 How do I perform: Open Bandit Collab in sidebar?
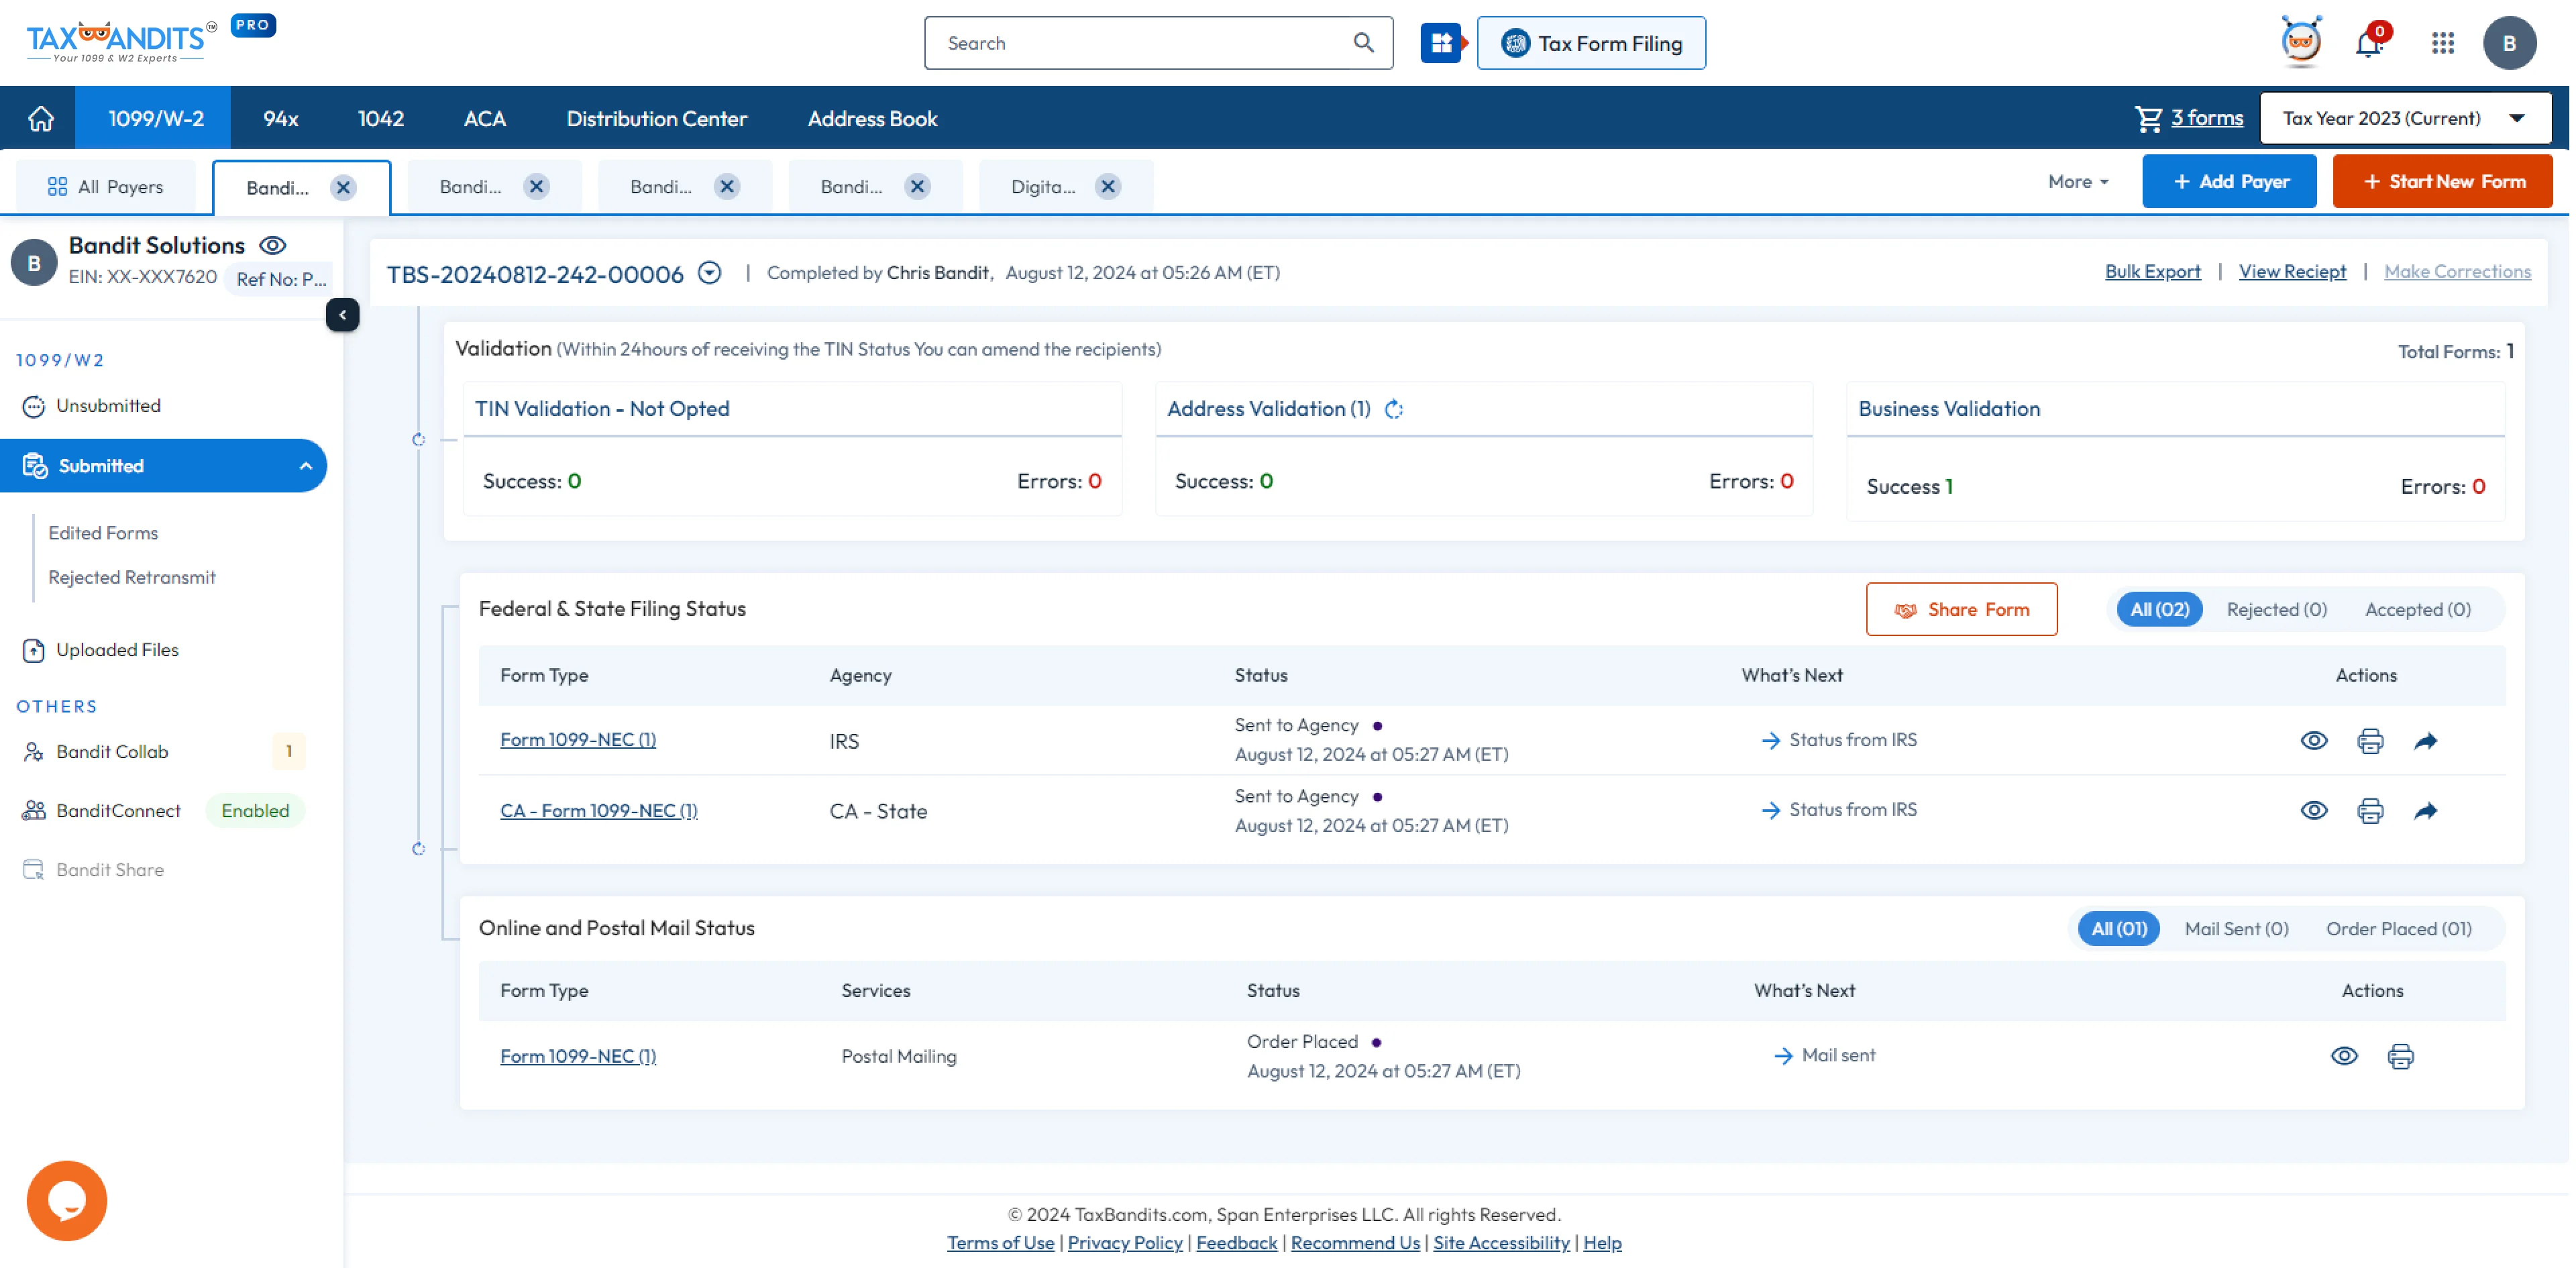tap(112, 752)
